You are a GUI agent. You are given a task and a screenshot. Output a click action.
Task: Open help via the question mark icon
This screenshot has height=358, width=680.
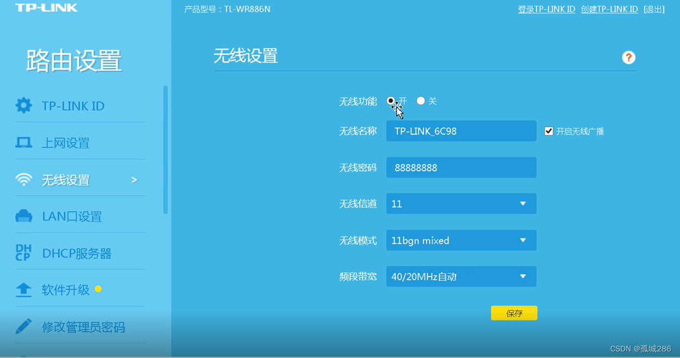coord(628,58)
